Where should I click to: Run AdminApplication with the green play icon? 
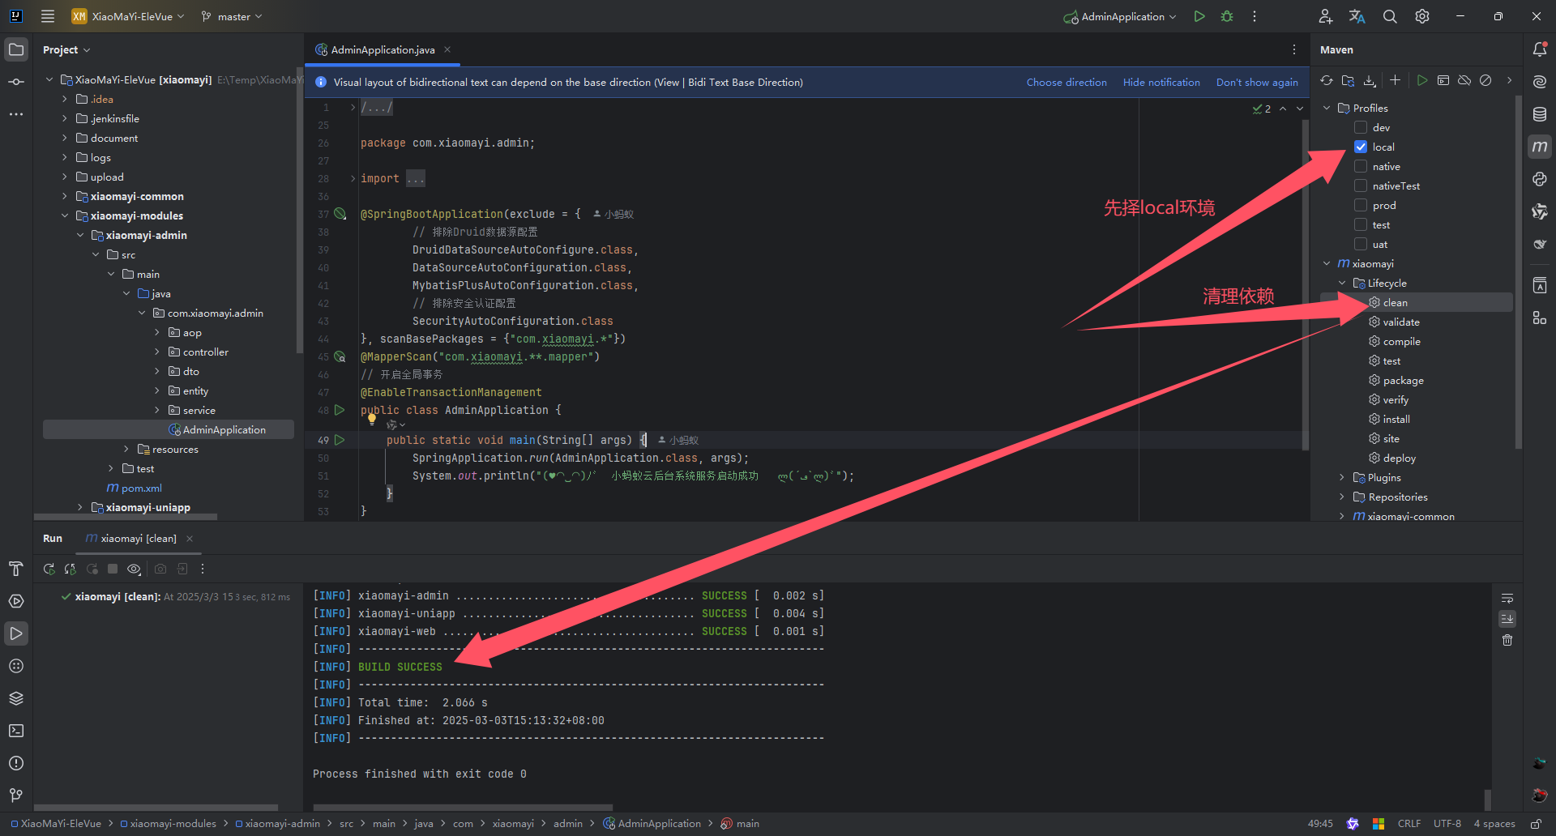pyautogui.click(x=1199, y=16)
